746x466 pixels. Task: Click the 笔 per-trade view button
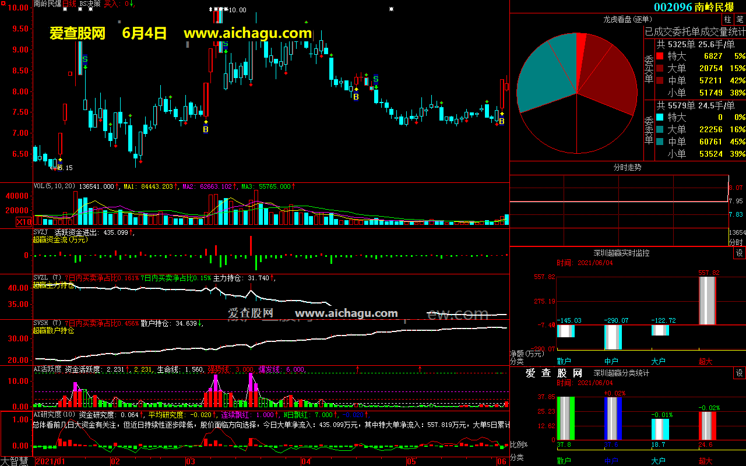(740, 19)
